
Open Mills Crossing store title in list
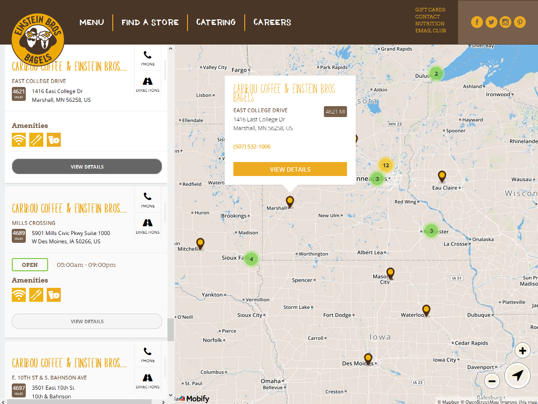(69, 208)
